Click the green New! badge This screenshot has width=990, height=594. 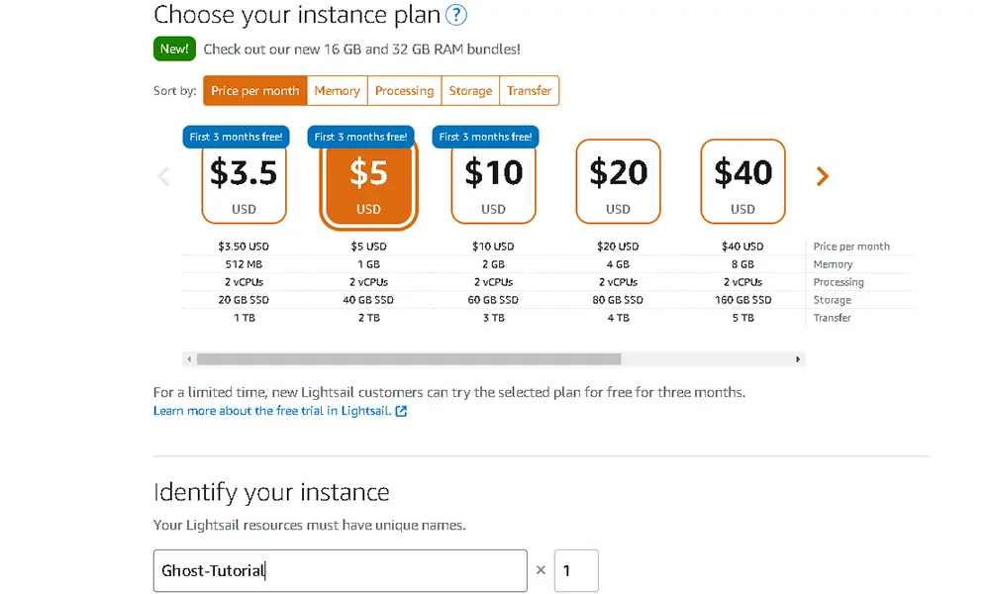click(174, 49)
